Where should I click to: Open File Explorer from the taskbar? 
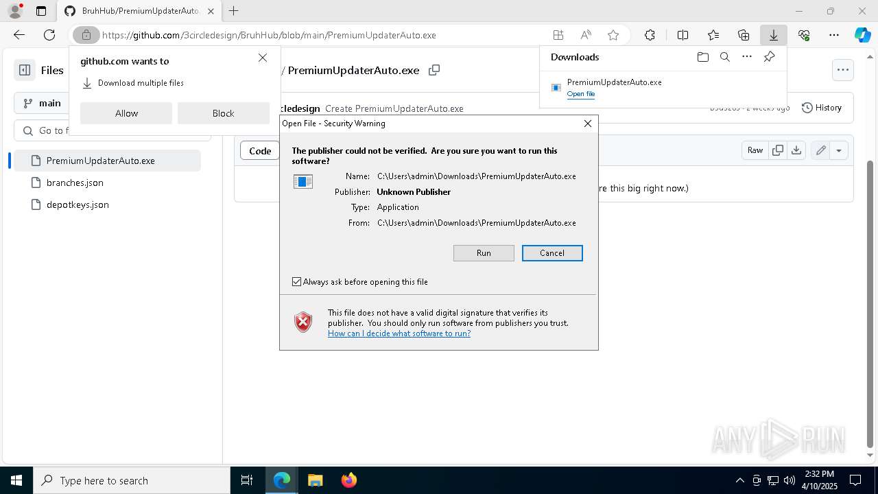pyautogui.click(x=315, y=480)
